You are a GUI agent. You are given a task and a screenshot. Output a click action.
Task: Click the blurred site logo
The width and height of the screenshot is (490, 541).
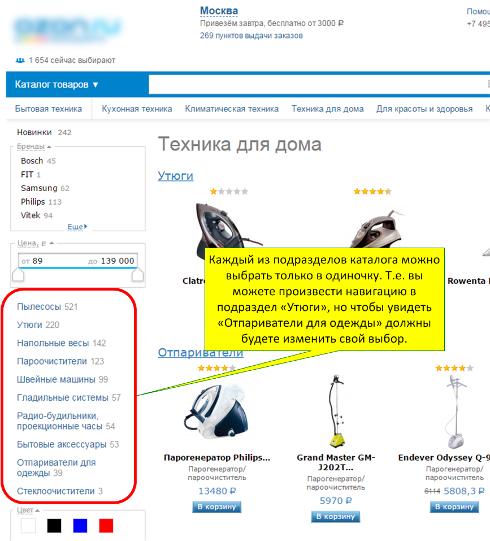(x=68, y=29)
